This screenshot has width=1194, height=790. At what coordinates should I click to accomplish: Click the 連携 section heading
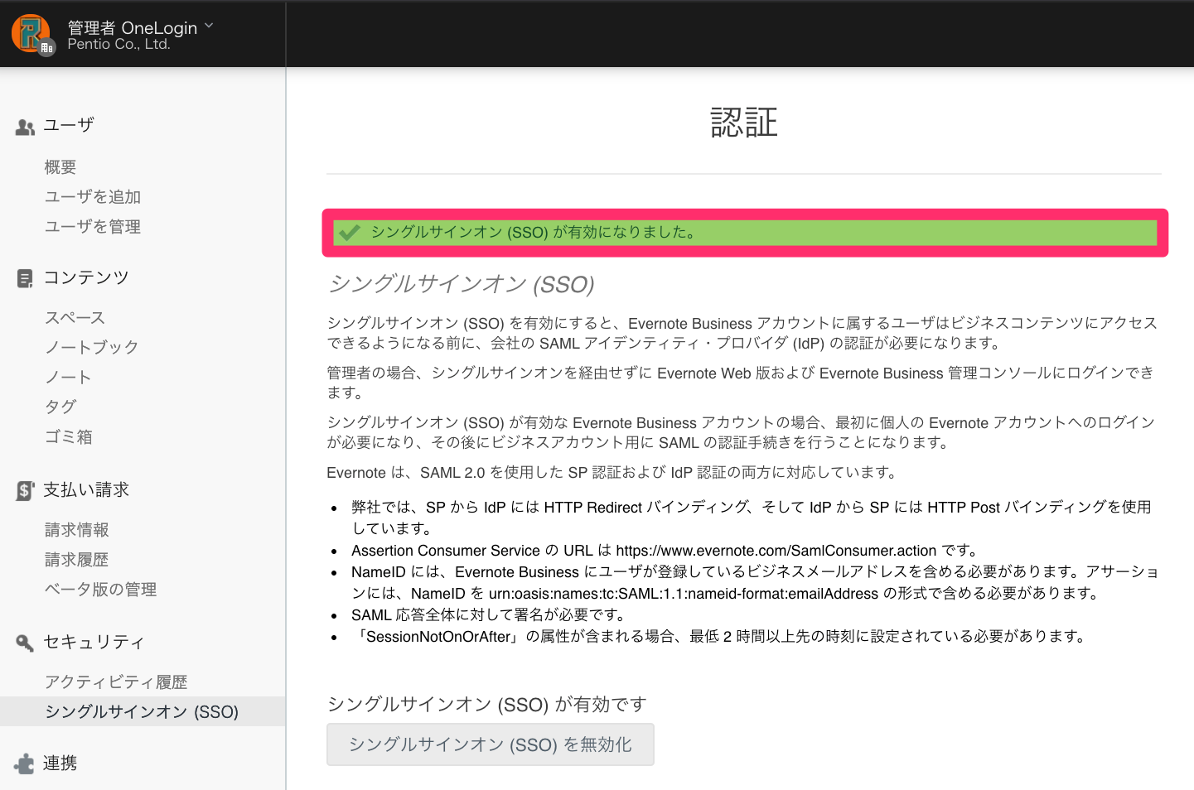(60, 764)
